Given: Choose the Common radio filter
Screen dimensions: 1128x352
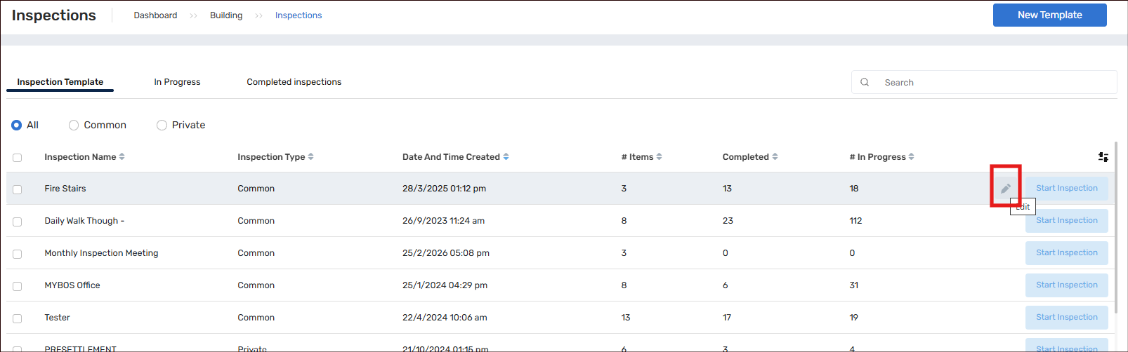Looking at the screenshot, I should click(x=74, y=125).
